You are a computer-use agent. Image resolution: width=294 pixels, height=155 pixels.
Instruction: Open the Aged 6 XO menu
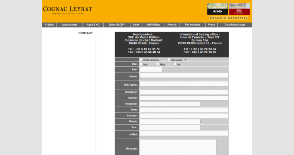(x=93, y=25)
